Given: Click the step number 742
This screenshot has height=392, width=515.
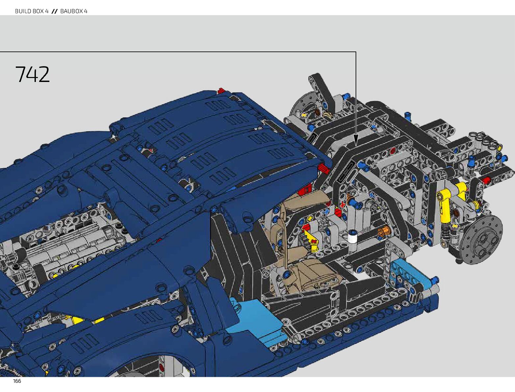Looking at the screenshot, I should tap(32, 74).
